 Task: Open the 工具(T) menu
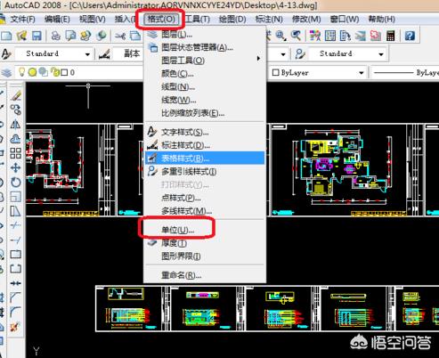198,20
